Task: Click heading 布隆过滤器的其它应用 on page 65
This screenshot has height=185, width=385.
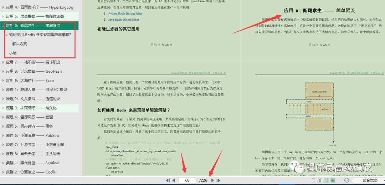Action: 118,29
